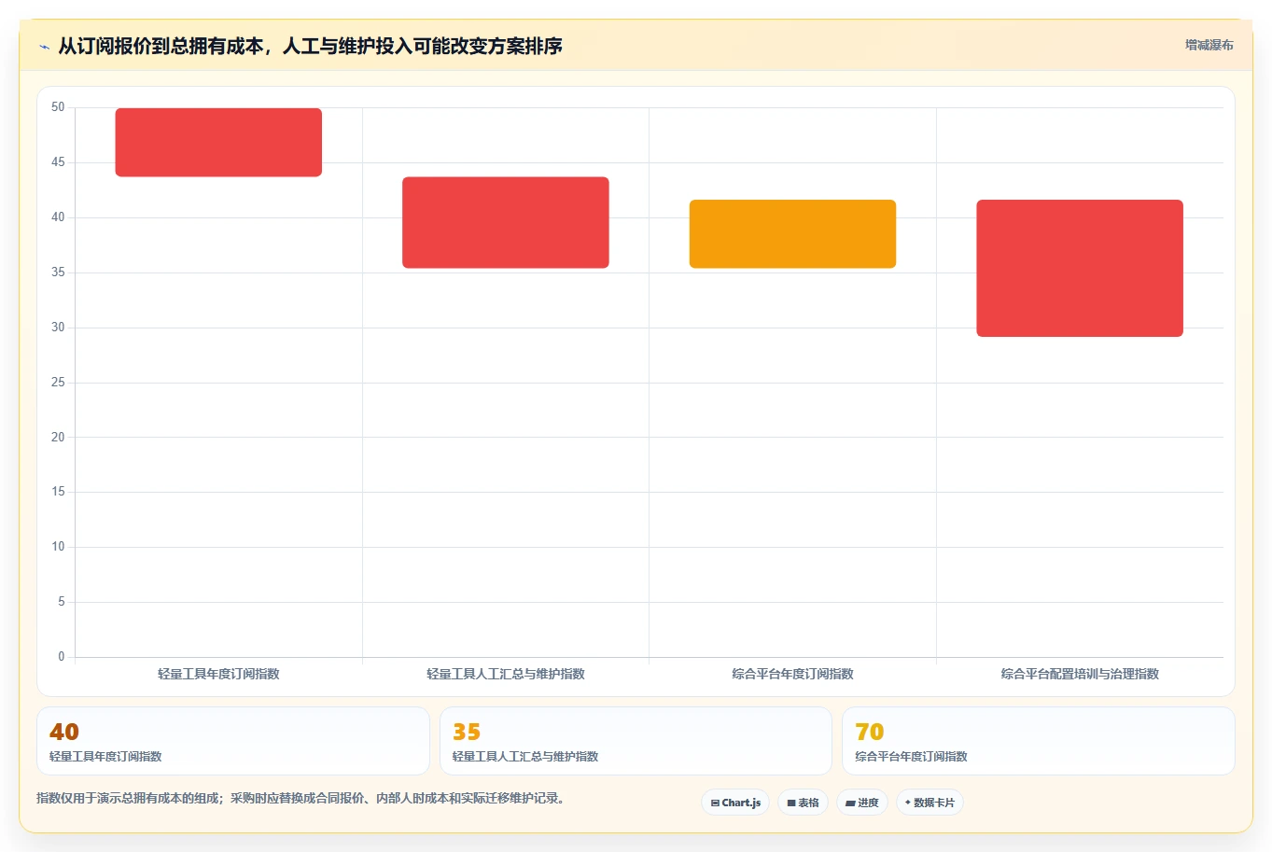Click the y-axis value 25
The image size is (1272, 852).
(x=58, y=383)
